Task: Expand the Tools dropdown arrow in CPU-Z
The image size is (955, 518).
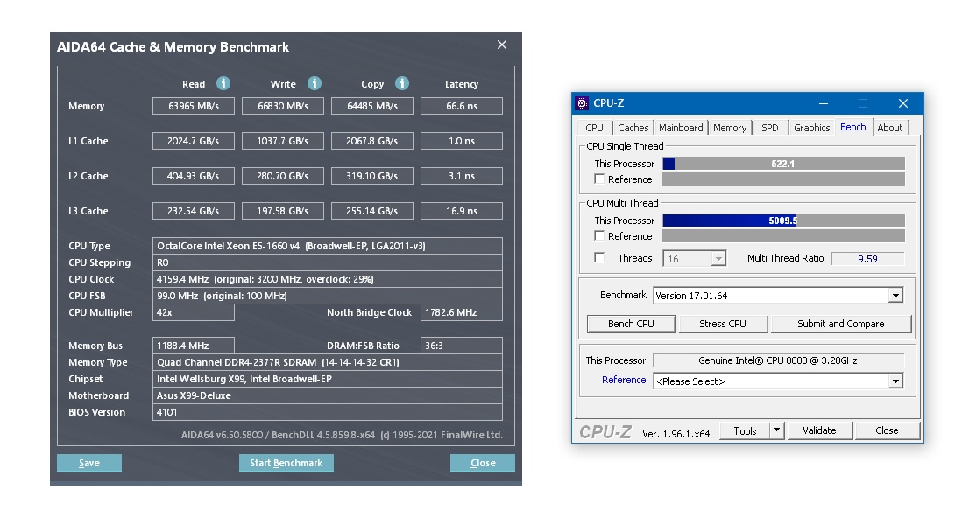Action: click(776, 431)
